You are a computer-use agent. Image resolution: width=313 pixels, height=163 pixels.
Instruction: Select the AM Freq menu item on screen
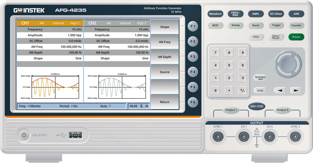click(165, 42)
